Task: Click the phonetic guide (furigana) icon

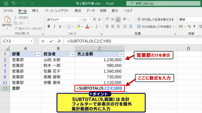Action: (x=97, y=26)
